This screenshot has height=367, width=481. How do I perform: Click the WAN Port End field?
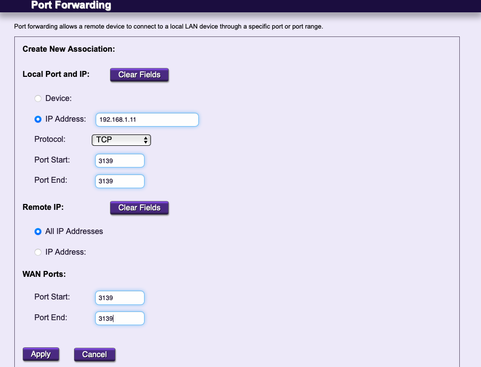(x=119, y=319)
